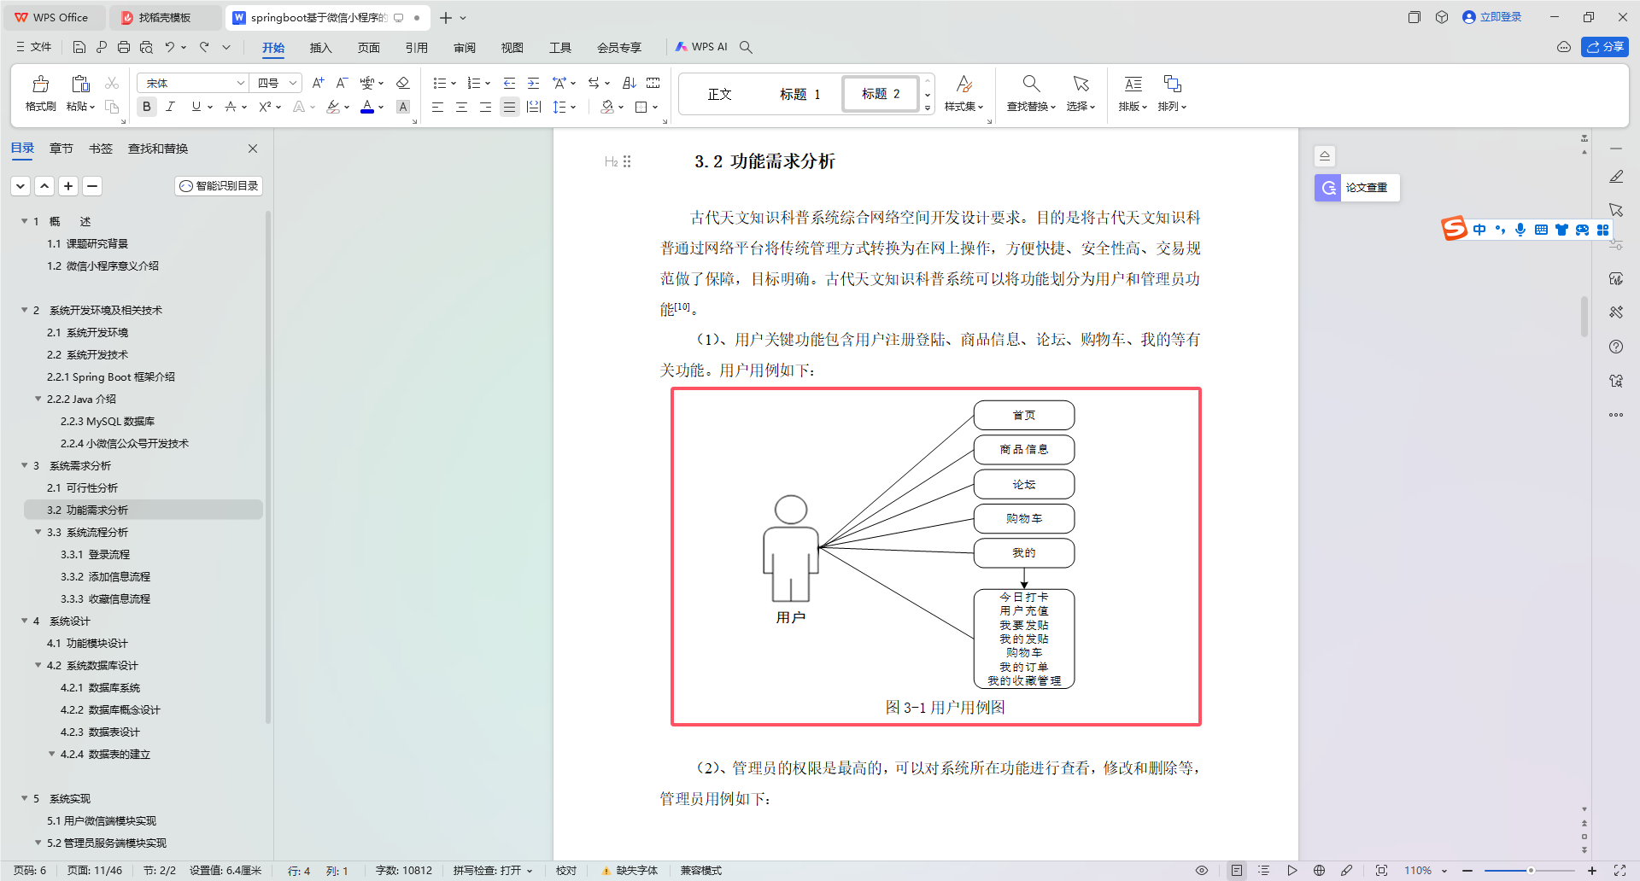The width and height of the screenshot is (1640, 881).
Task: Open the 文件 menu
Action: 34,47
